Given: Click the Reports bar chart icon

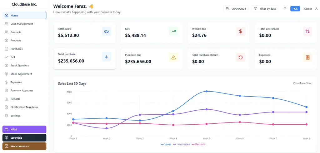Looking at the screenshot, I should [7, 99].
